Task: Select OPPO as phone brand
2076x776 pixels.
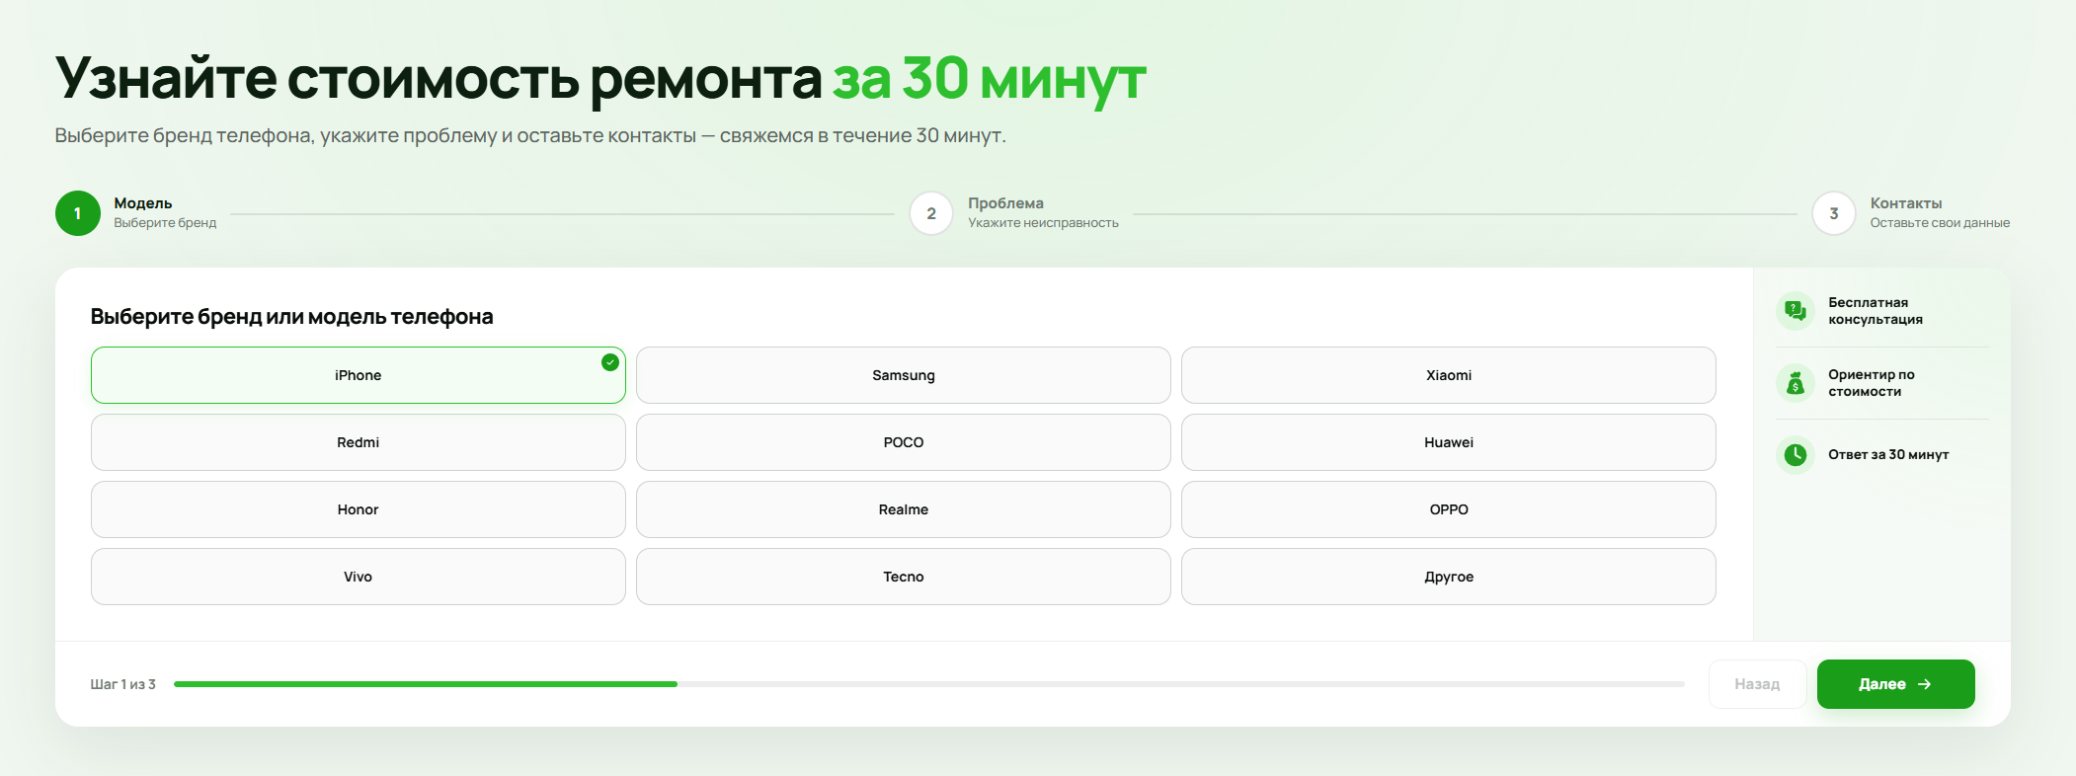Action: (1448, 509)
